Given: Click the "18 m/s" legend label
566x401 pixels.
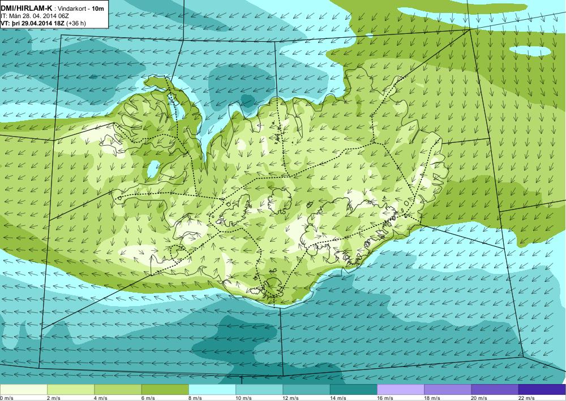Looking at the screenshot, I should coord(432,398).
